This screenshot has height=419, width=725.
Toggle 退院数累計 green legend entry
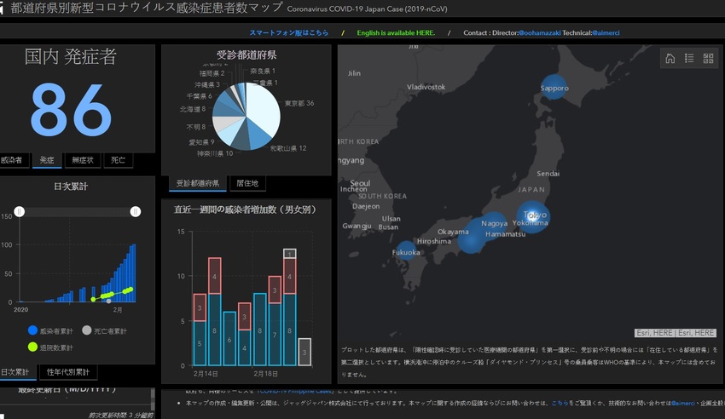[50, 347]
